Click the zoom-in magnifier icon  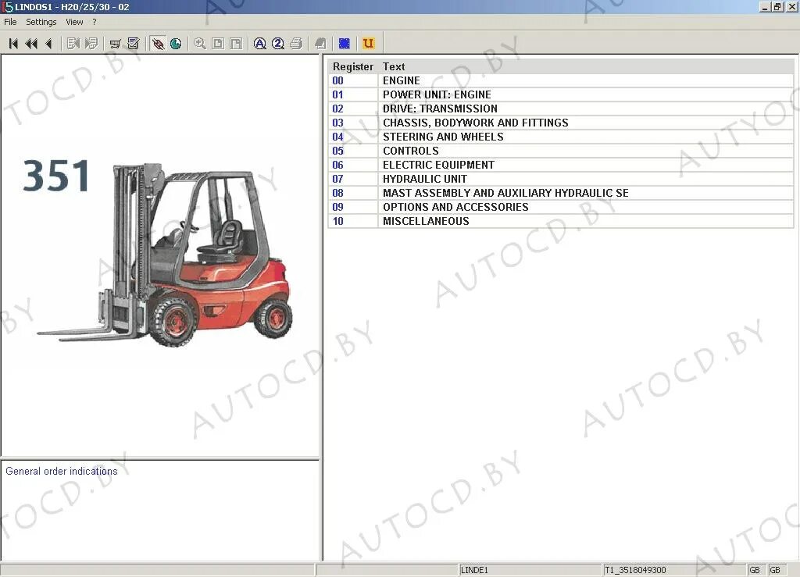point(200,44)
